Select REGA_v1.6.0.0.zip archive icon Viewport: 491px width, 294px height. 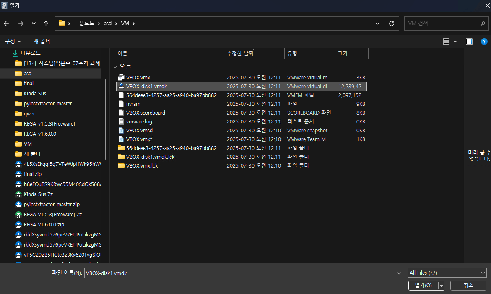coord(18,224)
